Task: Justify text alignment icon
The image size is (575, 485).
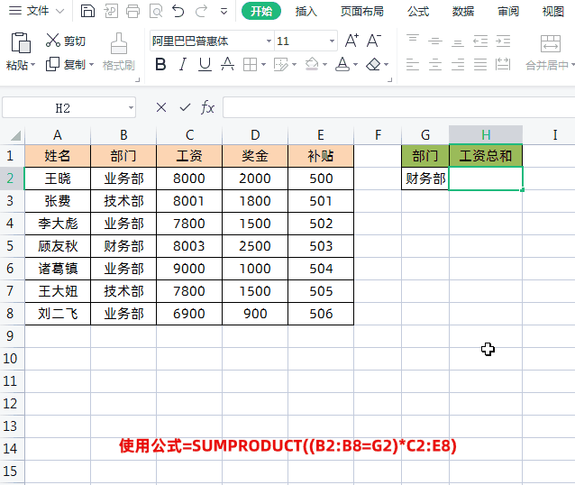Action: [x=480, y=65]
